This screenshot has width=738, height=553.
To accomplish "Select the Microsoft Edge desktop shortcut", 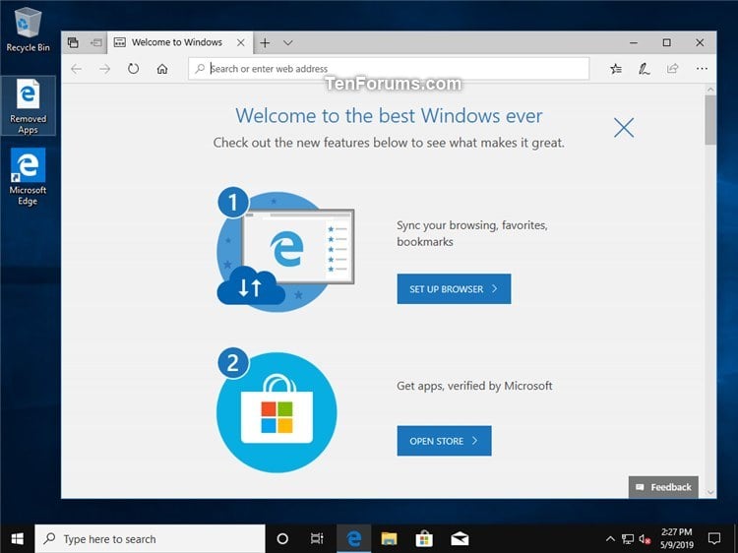I will pyautogui.click(x=29, y=176).
